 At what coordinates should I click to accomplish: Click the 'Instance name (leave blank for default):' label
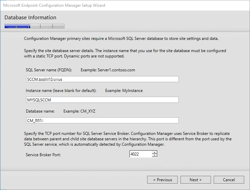(x=61, y=91)
